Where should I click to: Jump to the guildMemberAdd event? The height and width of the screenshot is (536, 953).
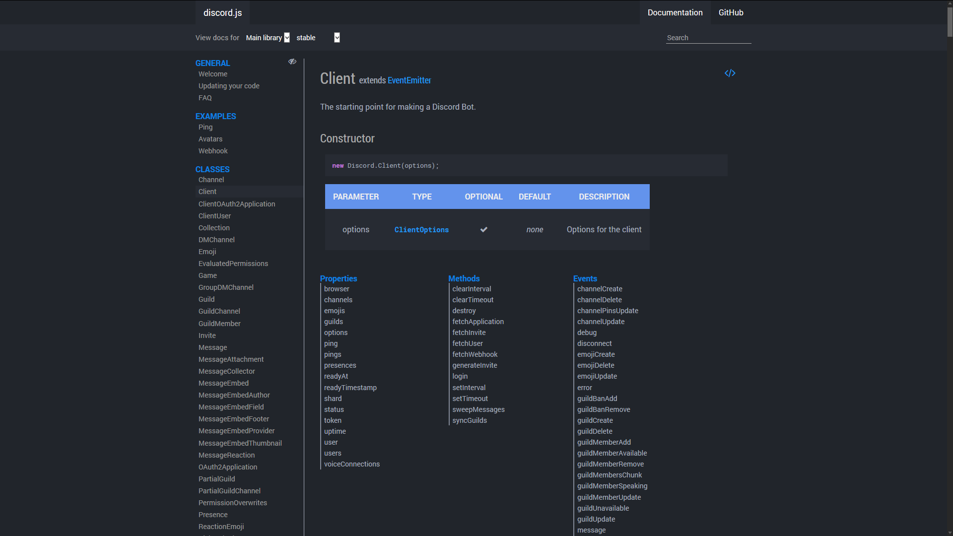[604, 442]
